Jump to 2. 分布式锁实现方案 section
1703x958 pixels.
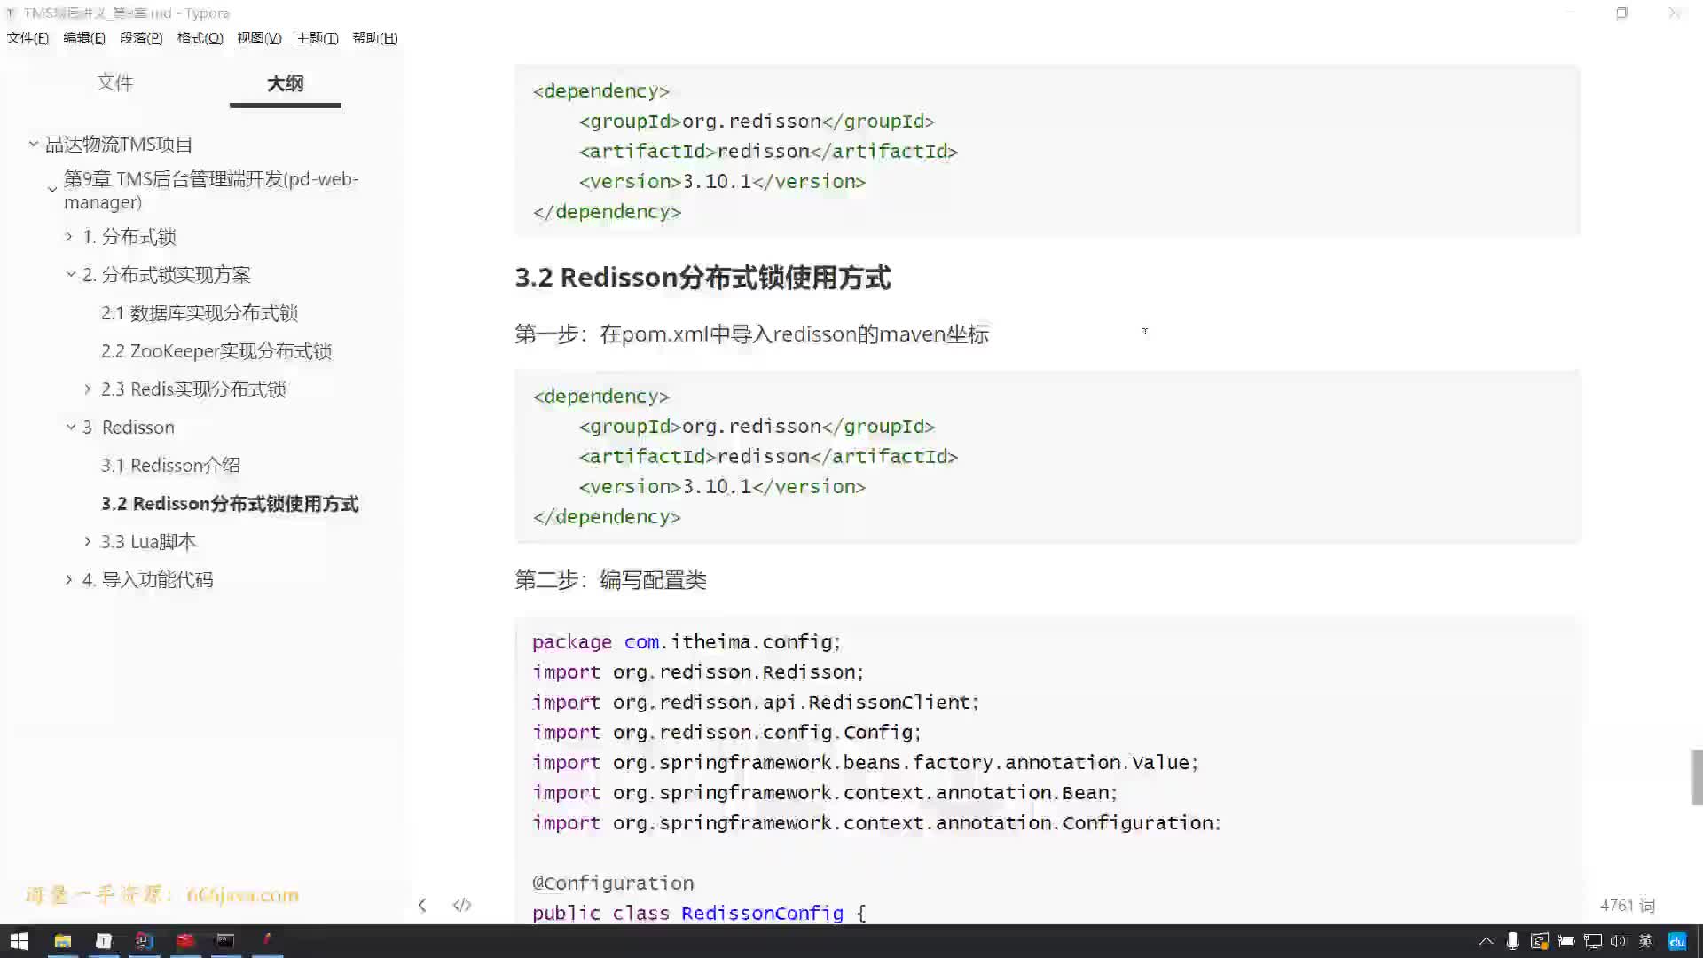(167, 274)
